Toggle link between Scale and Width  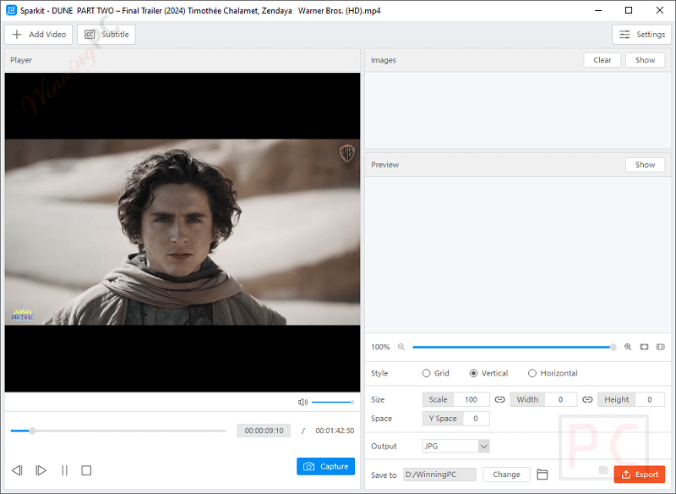(499, 399)
